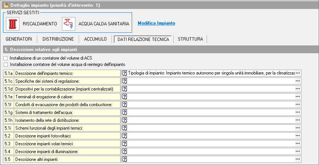The width and height of the screenshot is (319, 165).
Task: Click the Acqua Calda Sanitaria faucet icon
Action: pyautogui.click(x=68, y=24)
